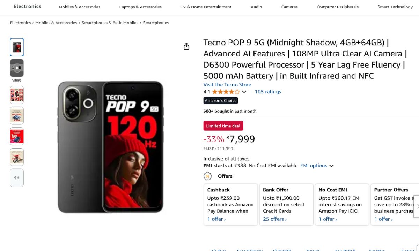Open the 4+ more images thumbnail

tap(17, 177)
